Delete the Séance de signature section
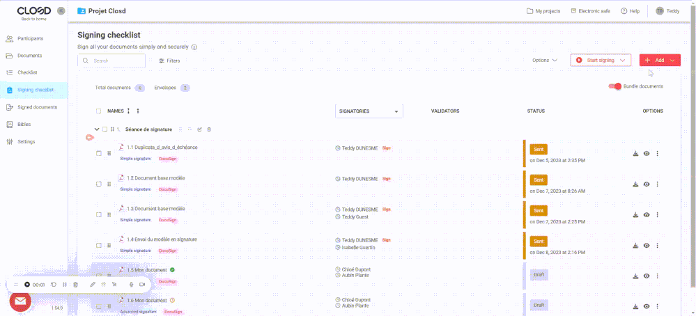 tap(209, 129)
